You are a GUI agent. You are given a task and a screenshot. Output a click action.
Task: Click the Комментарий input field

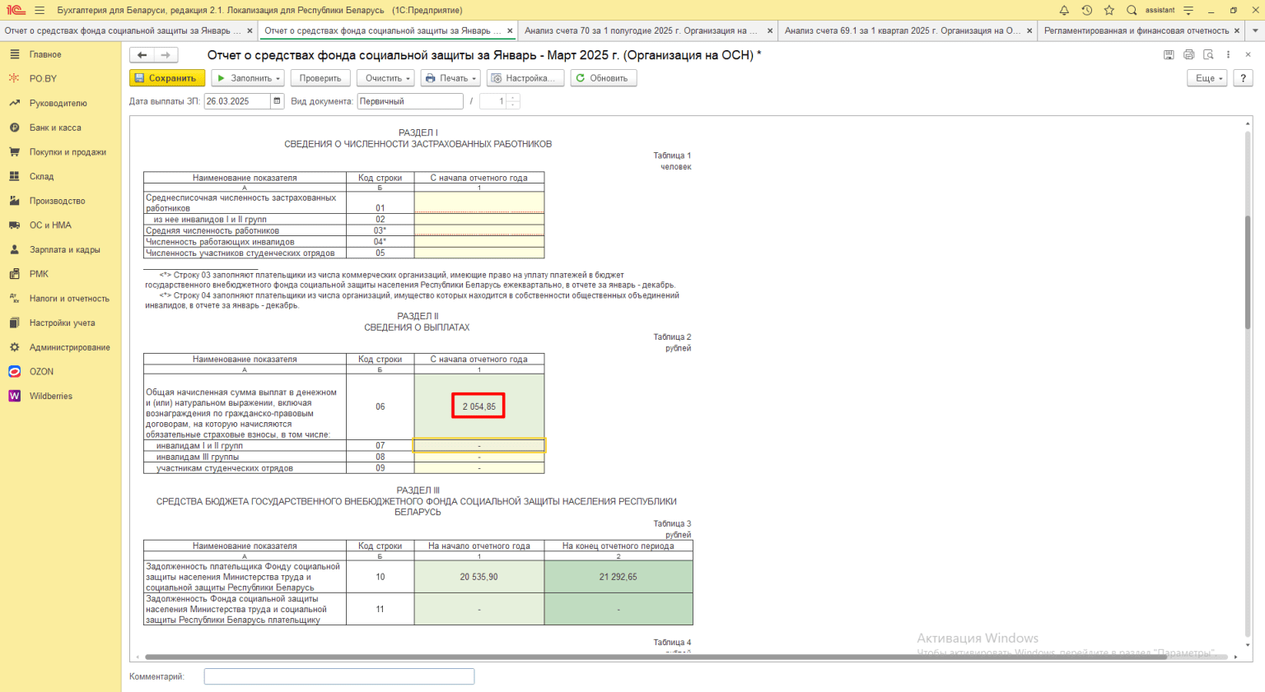pyautogui.click(x=338, y=676)
